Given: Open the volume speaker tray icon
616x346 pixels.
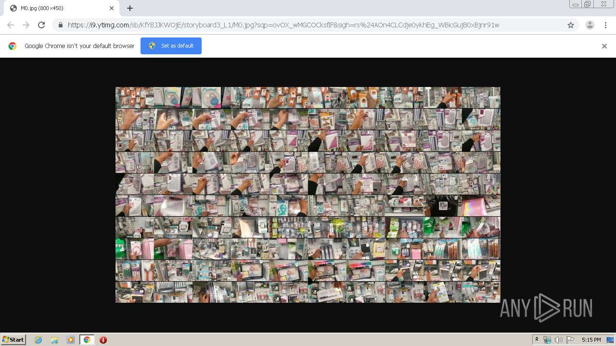Looking at the screenshot, I should 558,340.
